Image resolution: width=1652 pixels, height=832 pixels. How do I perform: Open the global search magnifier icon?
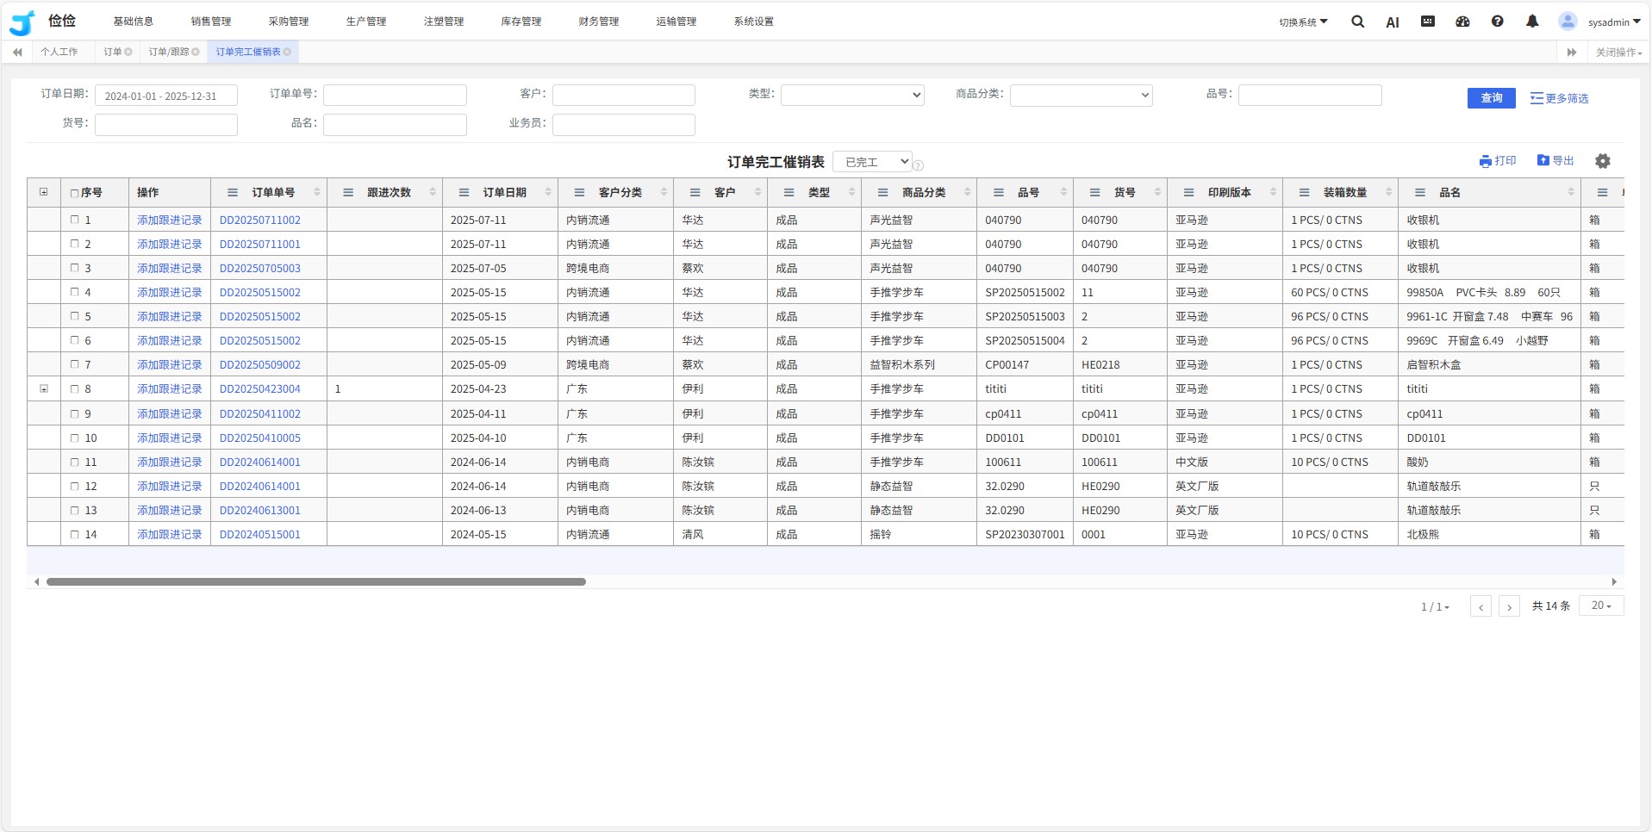[1357, 22]
